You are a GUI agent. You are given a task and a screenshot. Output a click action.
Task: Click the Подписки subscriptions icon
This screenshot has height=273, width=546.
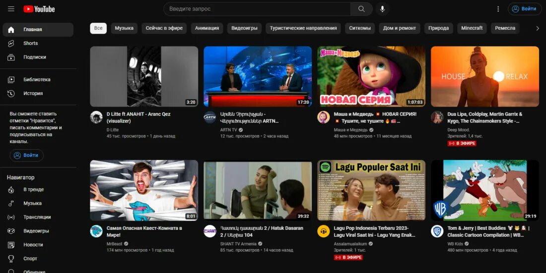(x=11, y=57)
